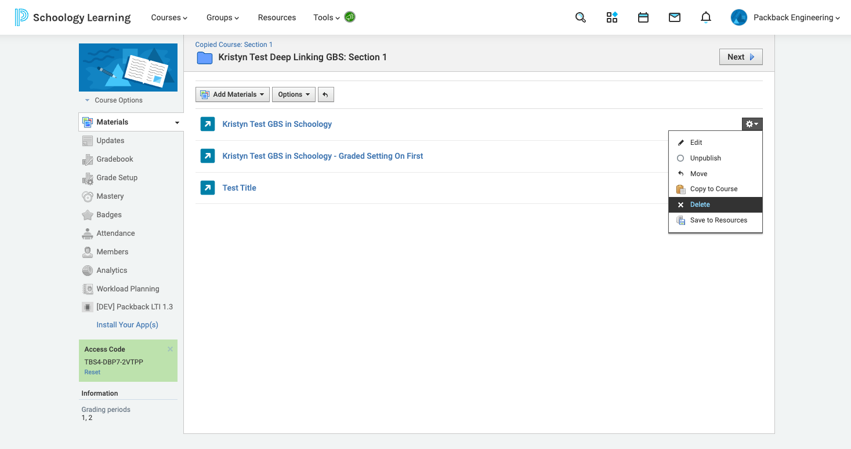This screenshot has width=851, height=449.
Task: Click the Schoology Learning logo
Action: (x=73, y=17)
